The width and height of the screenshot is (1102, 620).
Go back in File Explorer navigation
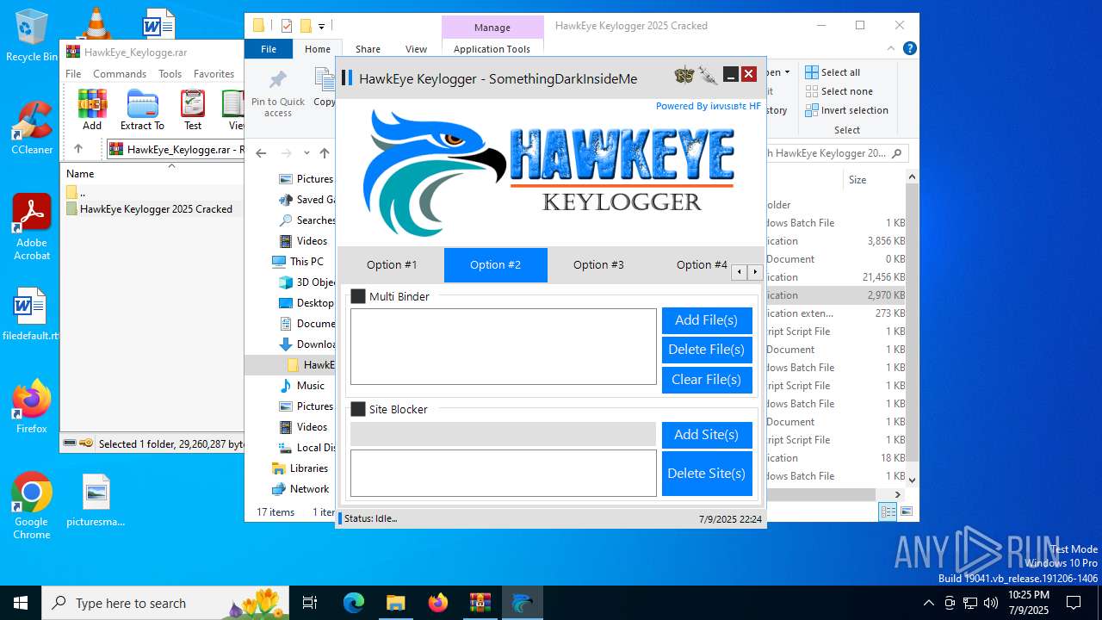click(262, 153)
